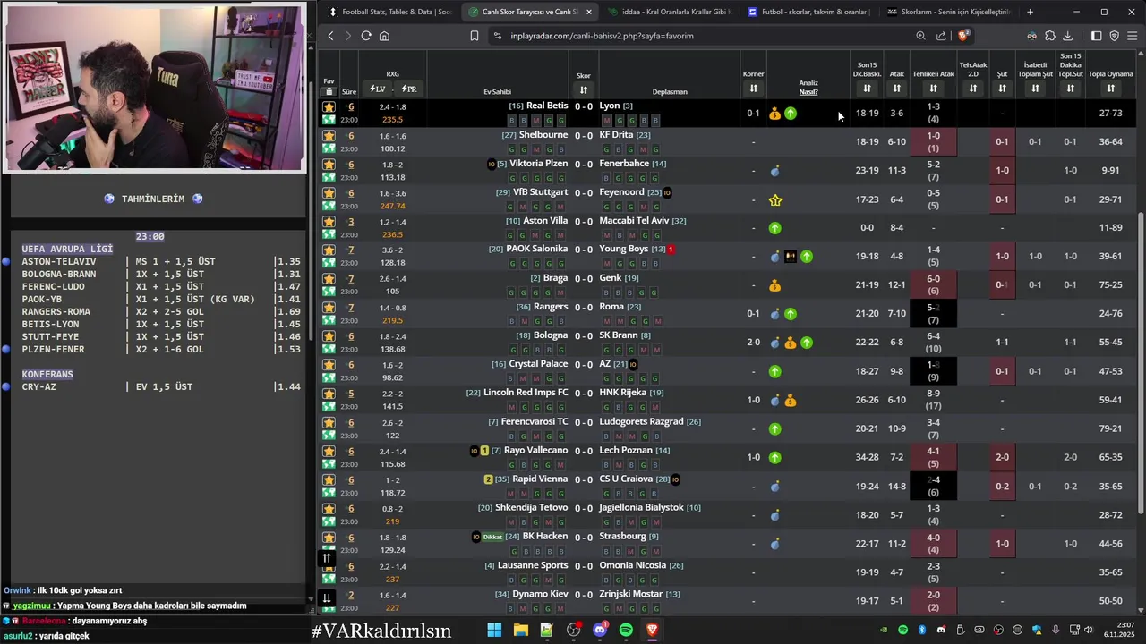Open the zoom magnifier in address bar

[920, 36]
